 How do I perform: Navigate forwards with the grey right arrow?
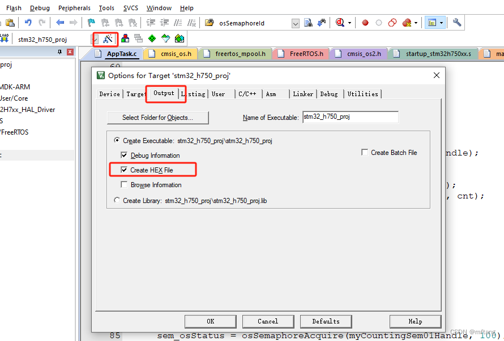pyautogui.click(x=74, y=23)
